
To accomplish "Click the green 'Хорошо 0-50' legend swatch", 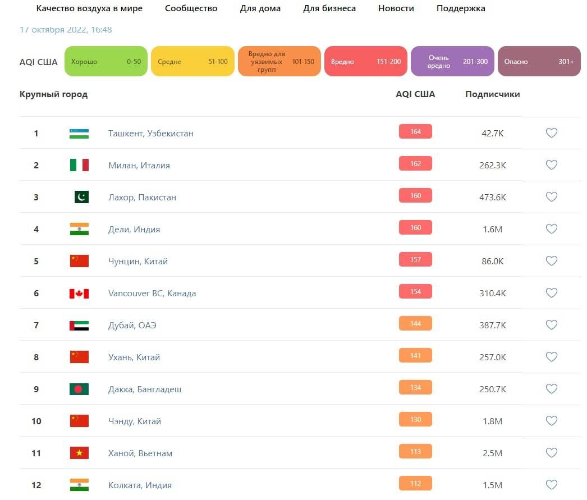I will pos(106,62).
